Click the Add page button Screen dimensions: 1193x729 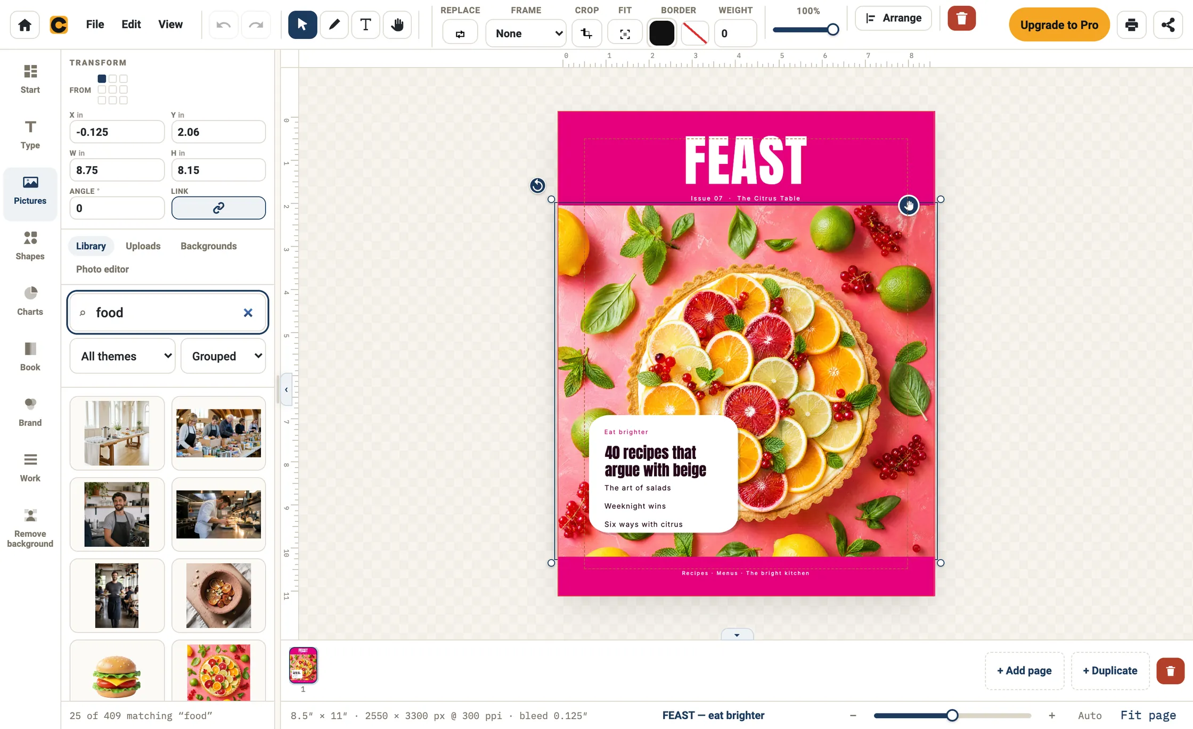point(1024,671)
